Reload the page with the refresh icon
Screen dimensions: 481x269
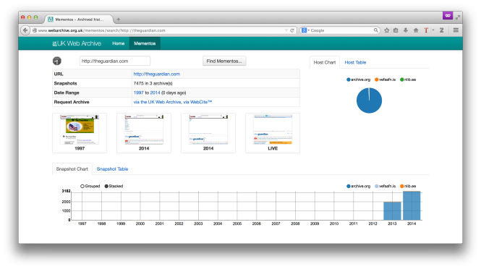coord(292,30)
